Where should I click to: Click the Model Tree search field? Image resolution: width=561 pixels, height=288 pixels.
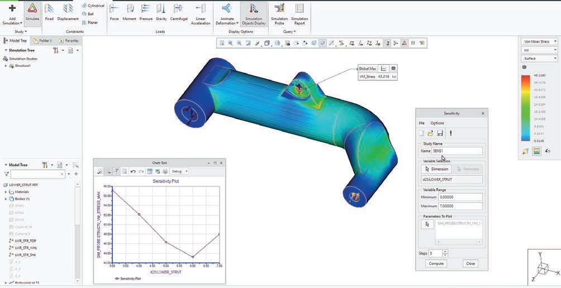click(x=38, y=174)
